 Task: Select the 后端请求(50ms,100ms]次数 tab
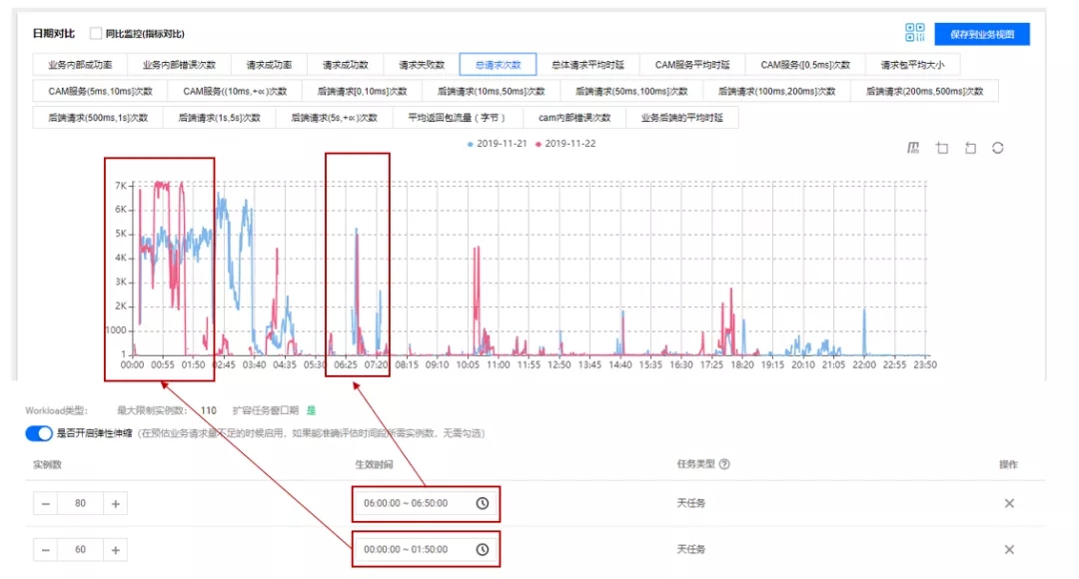(631, 91)
